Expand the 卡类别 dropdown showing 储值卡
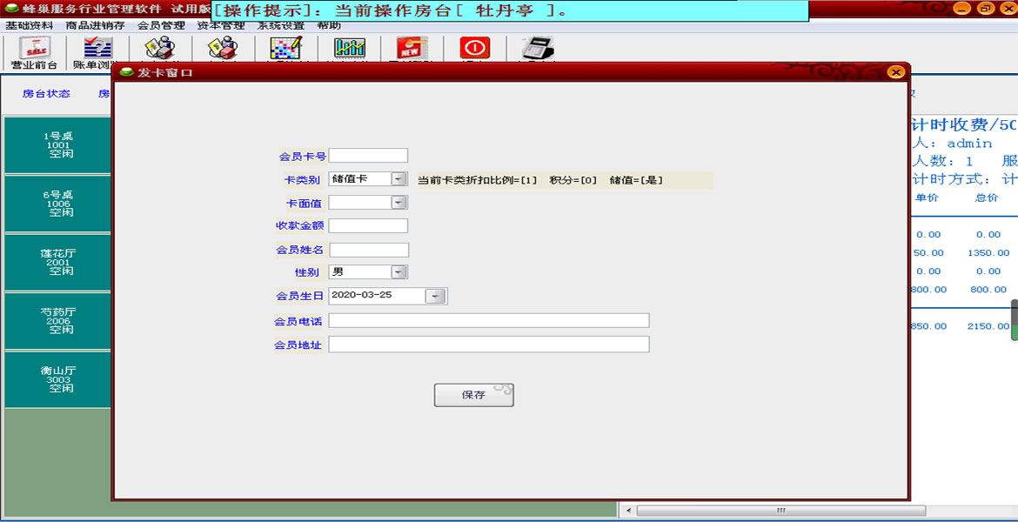Image resolution: width=1018 pixels, height=522 pixels. 398,179
